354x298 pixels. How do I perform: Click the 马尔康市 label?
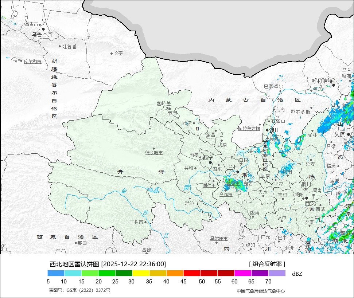(219, 239)
